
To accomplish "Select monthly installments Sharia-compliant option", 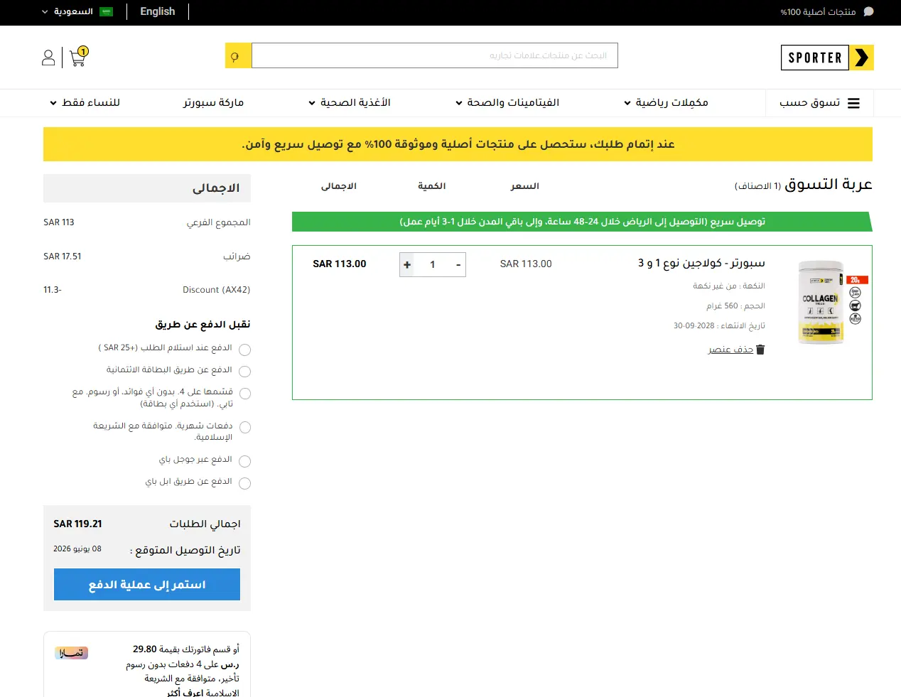I will (x=245, y=428).
